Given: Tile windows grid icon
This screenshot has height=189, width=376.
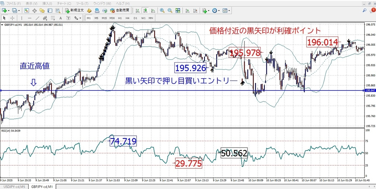Looking at the screenshot, I should (x=178, y=10).
